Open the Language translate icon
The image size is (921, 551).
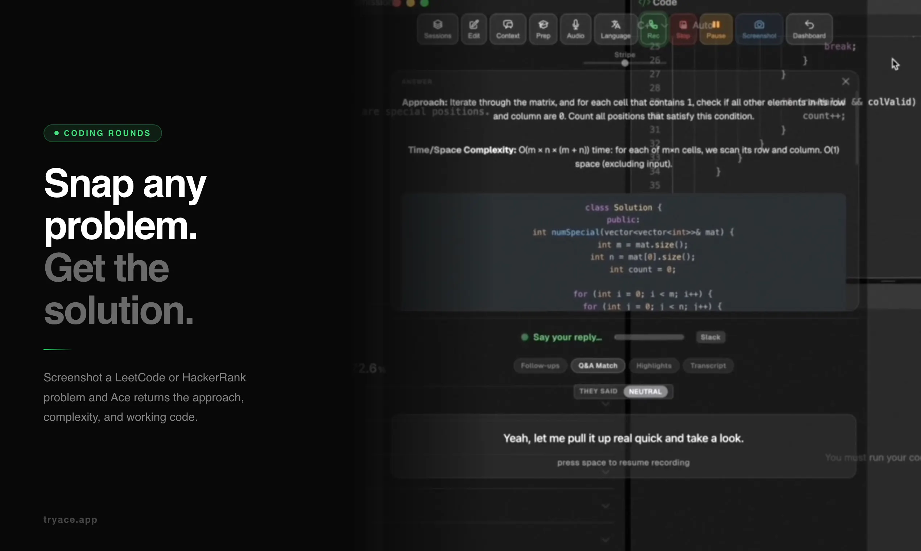615,29
